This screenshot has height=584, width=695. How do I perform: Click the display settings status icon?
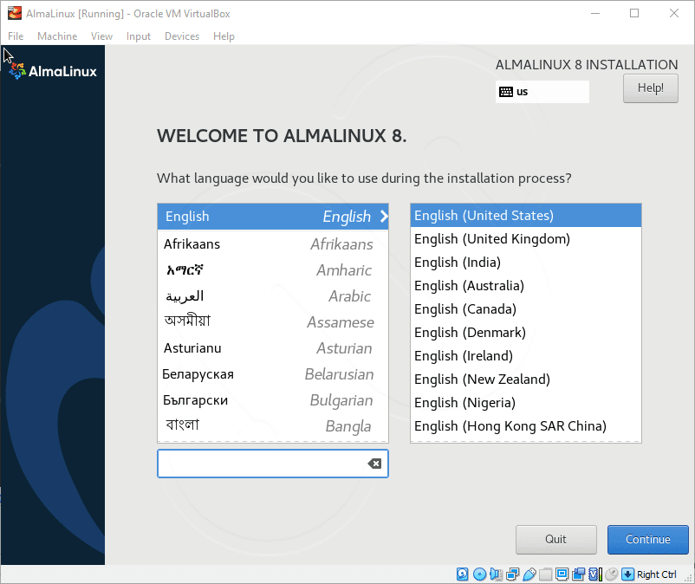[562, 574]
